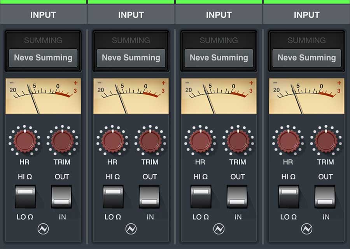Screen dimensions: 350x249
Task: Click the HR knob on first channel
Action: 25,141
